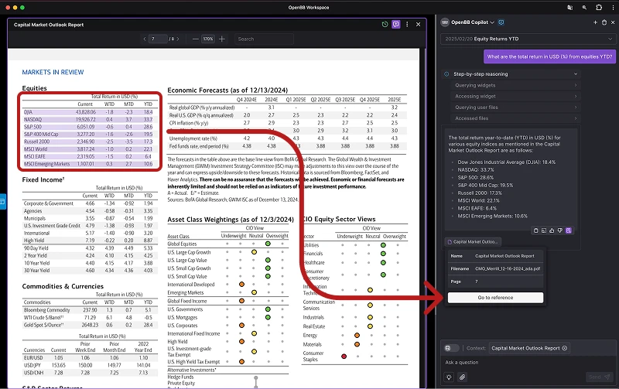Zoom in on the PDF with the plus button

pos(222,39)
